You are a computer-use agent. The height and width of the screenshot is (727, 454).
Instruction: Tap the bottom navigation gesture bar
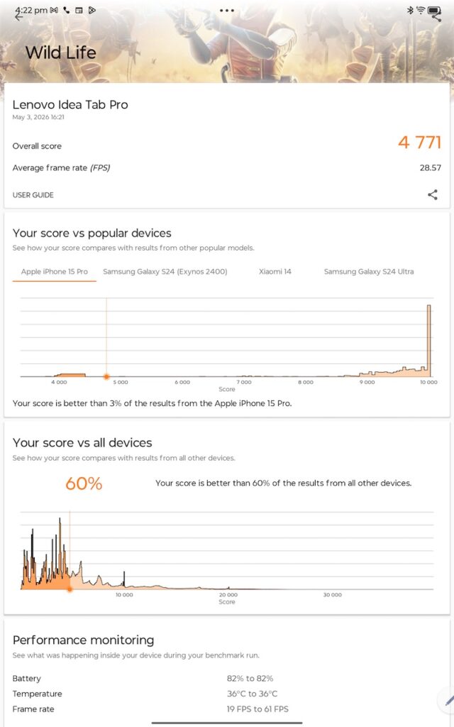point(227,722)
